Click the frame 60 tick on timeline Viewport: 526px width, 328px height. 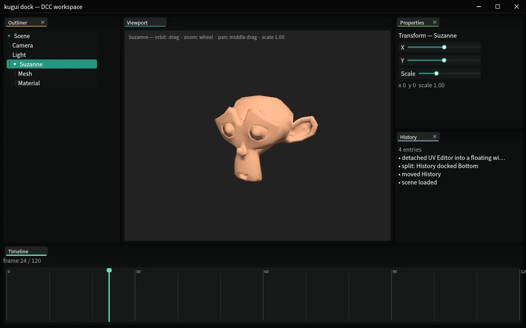pyautogui.click(x=263, y=295)
